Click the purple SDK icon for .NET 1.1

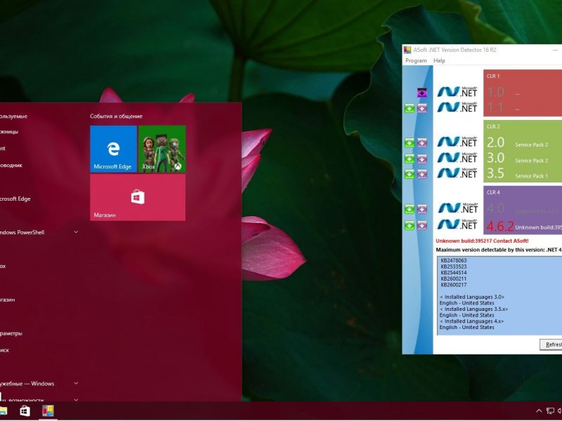422,108
